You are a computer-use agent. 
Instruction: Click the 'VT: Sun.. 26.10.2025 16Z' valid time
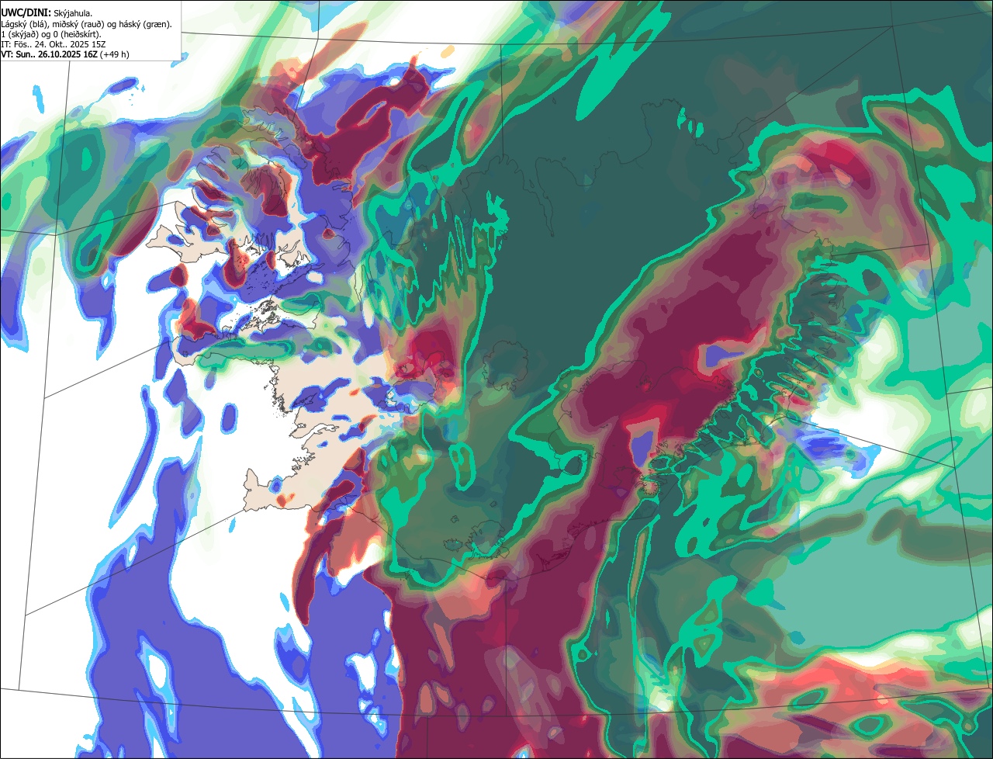pyautogui.click(x=49, y=54)
